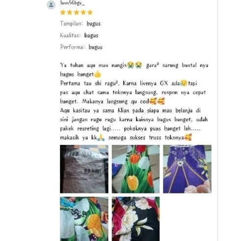The width and height of the screenshot is (241, 241).
Task: Click the reviewer's username at top
Action: (72, 3)
